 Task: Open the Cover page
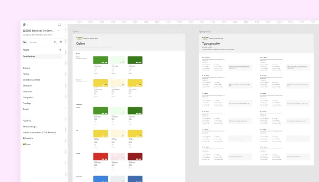(x=26, y=144)
